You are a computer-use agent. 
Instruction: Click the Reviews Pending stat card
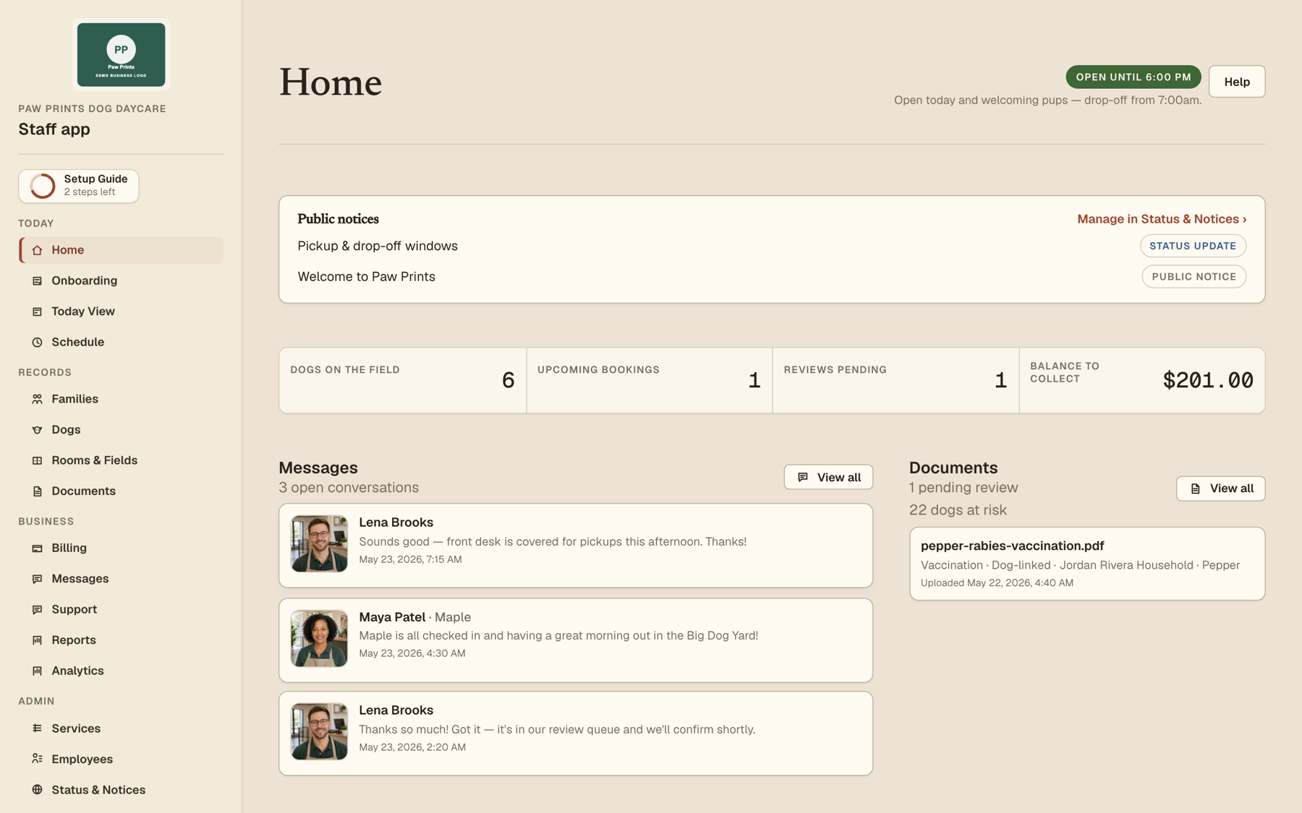pos(895,381)
